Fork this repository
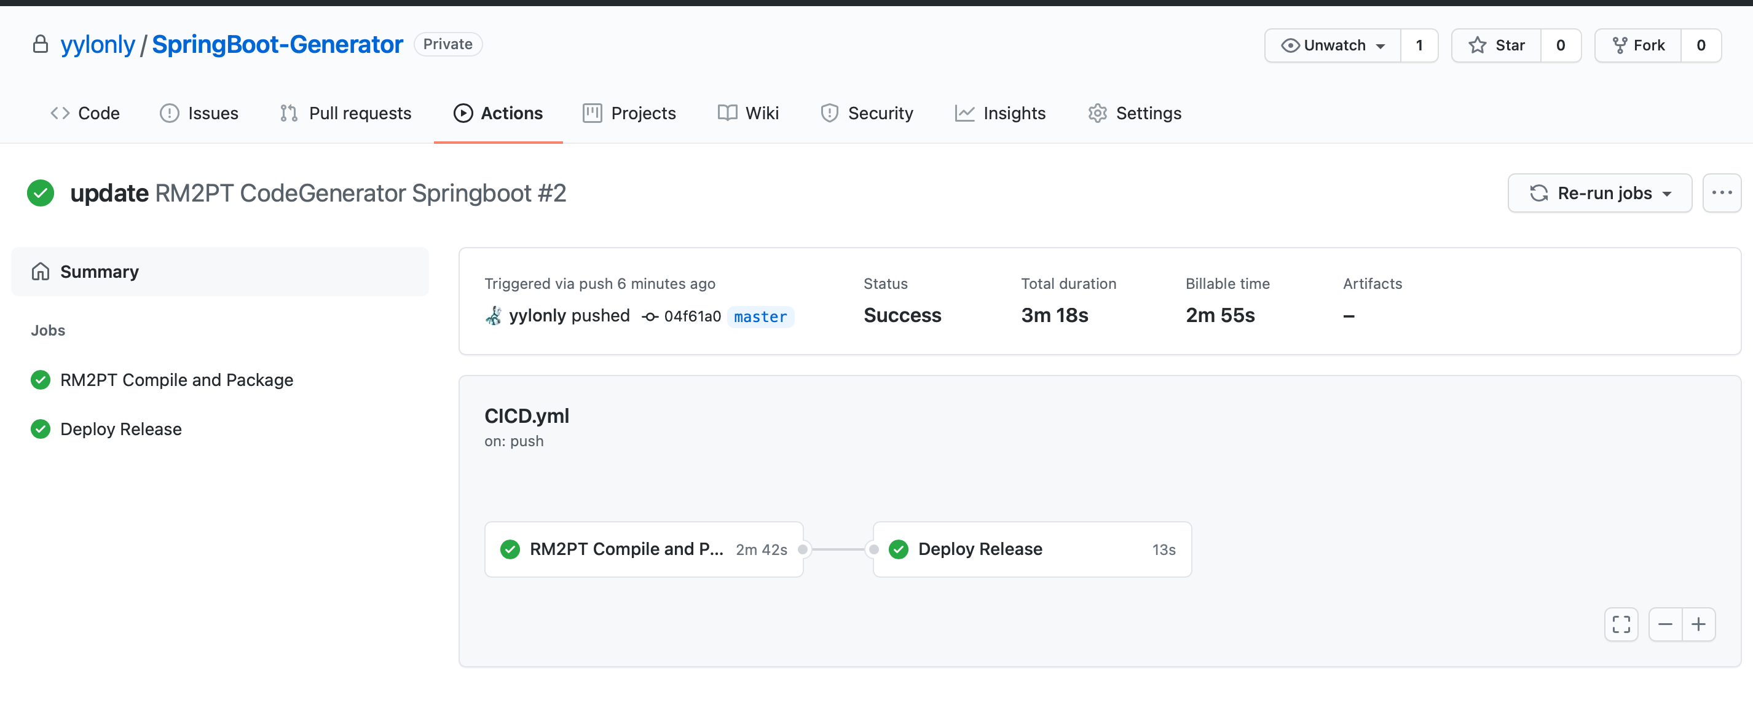The width and height of the screenshot is (1753, 708). [1638, 45]
